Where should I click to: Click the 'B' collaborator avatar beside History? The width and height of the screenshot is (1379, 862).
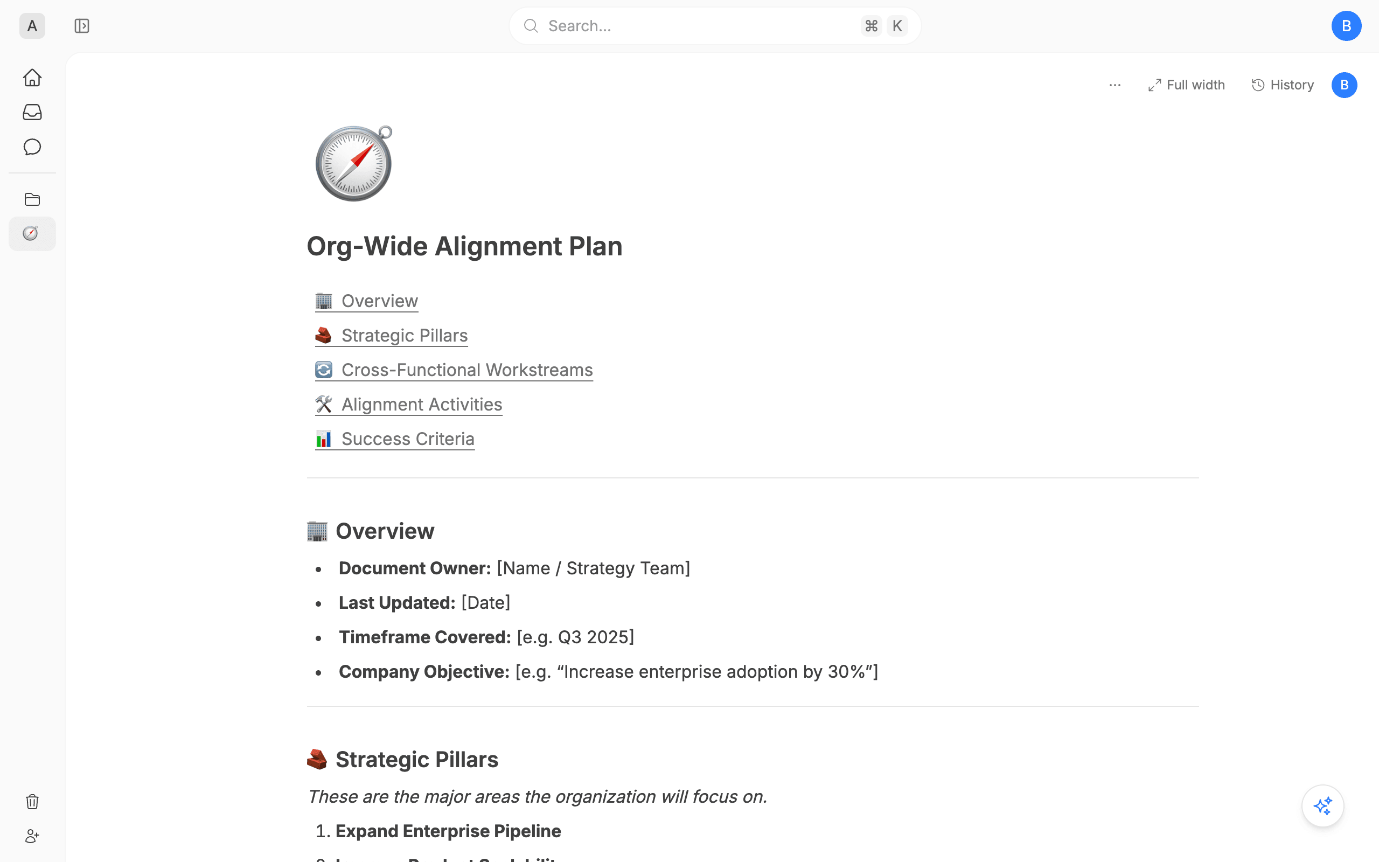(x=1344, y=86)
